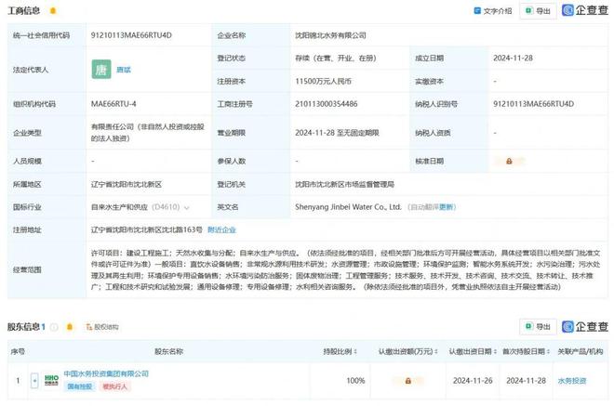Select 成立日期 value 2024-11-28
Image resolution: width=614 pixels, height=406 pixels.
(x=513, y=58)
